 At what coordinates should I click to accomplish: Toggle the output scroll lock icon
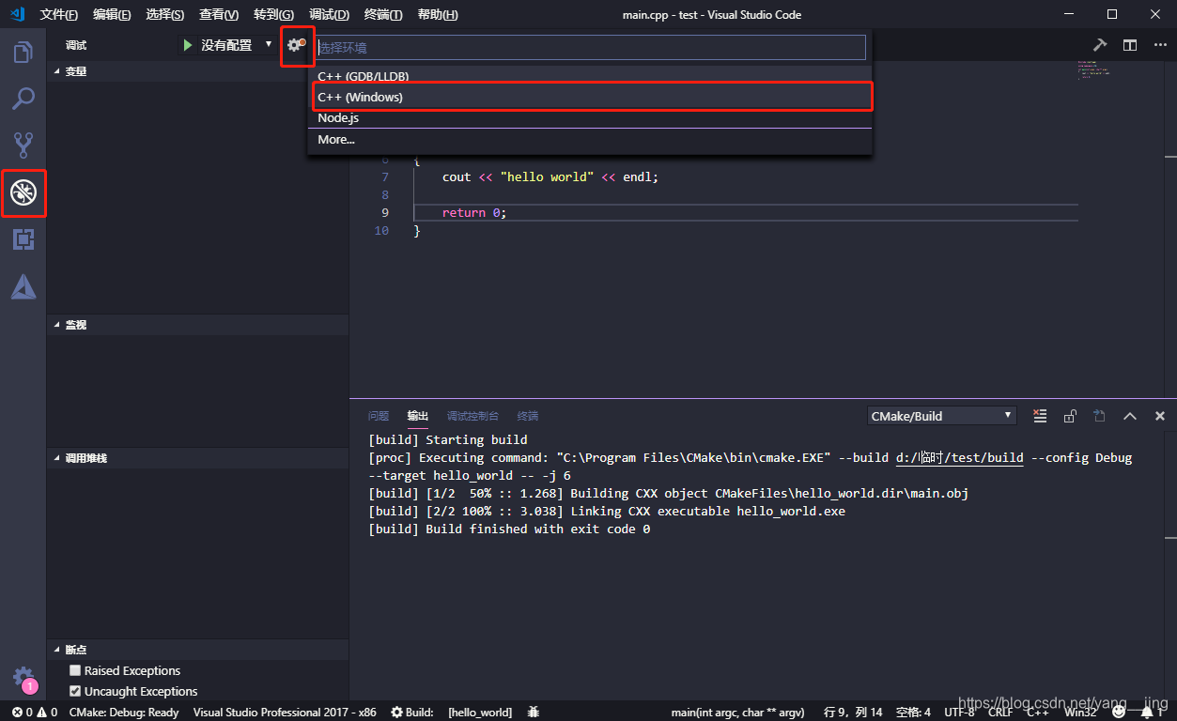[x=1070, y=416]
